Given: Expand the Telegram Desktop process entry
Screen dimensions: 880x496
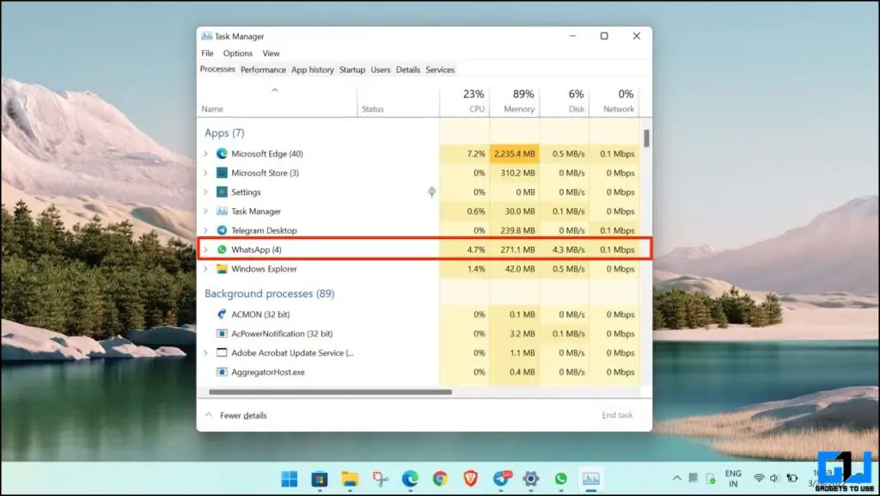Looking at the screenshot, I should pos(206,230).
